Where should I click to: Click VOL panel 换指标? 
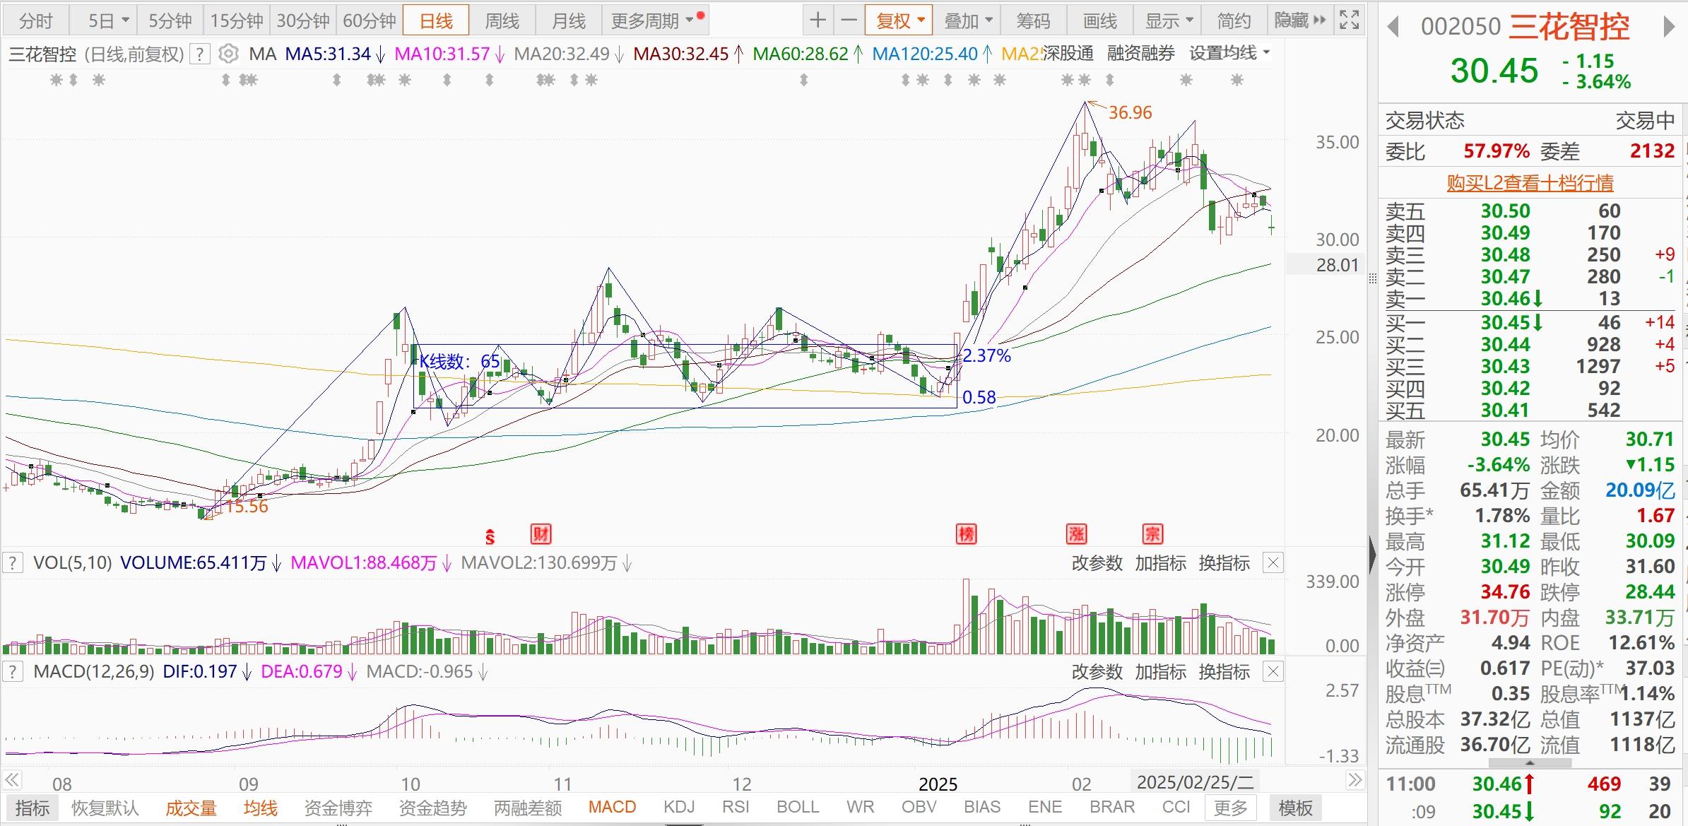(x=1224, y=563)
